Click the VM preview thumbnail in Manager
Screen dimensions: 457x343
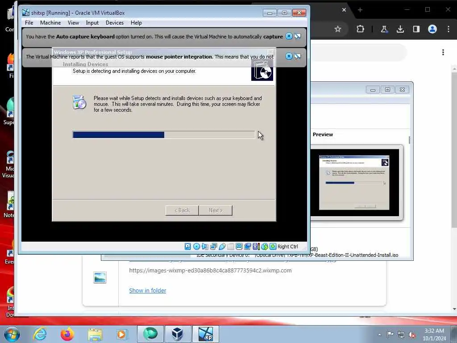click(x=354, y=183)
